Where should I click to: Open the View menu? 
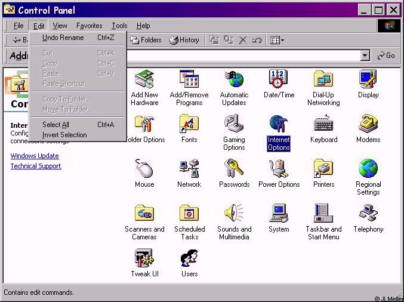tap(60, 26)
